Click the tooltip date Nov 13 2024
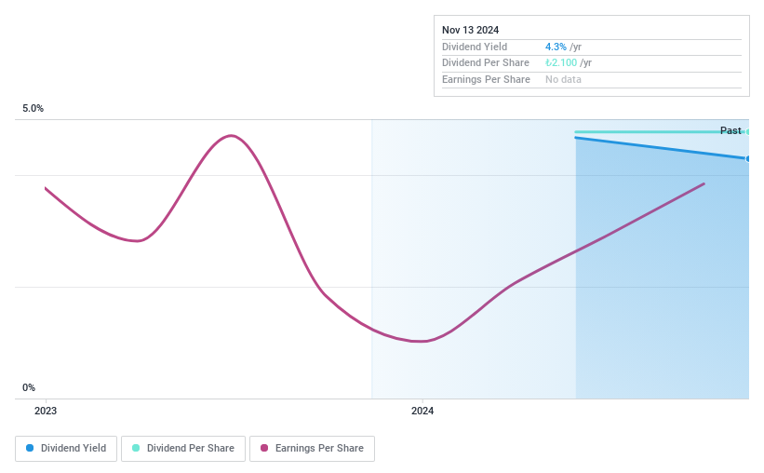 tap(471, 30)
